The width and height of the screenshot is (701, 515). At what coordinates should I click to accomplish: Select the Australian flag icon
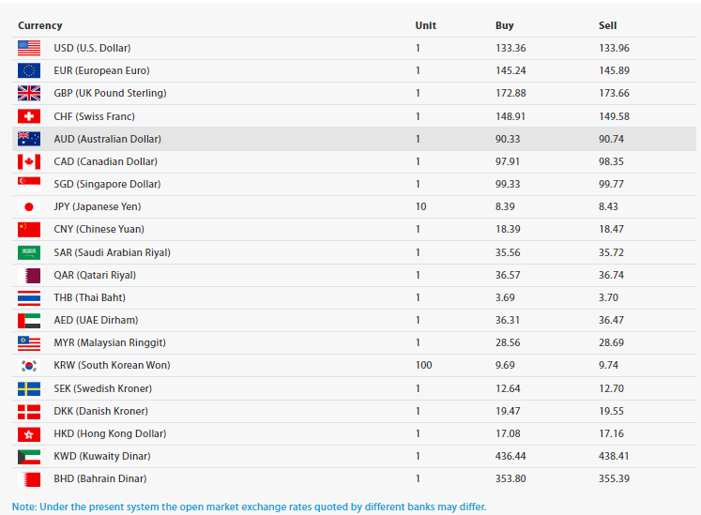pyautogui.click(x=29, y=139)
